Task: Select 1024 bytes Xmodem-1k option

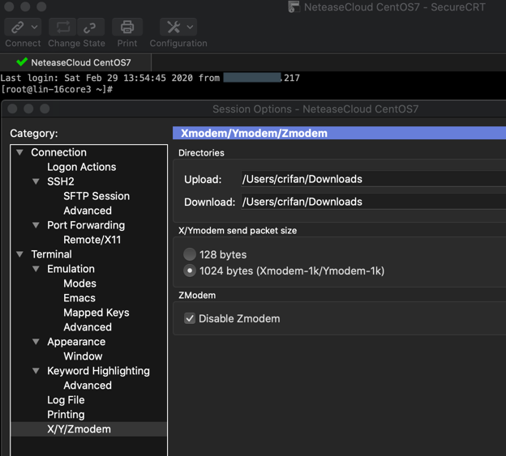Action: point(190,271)
